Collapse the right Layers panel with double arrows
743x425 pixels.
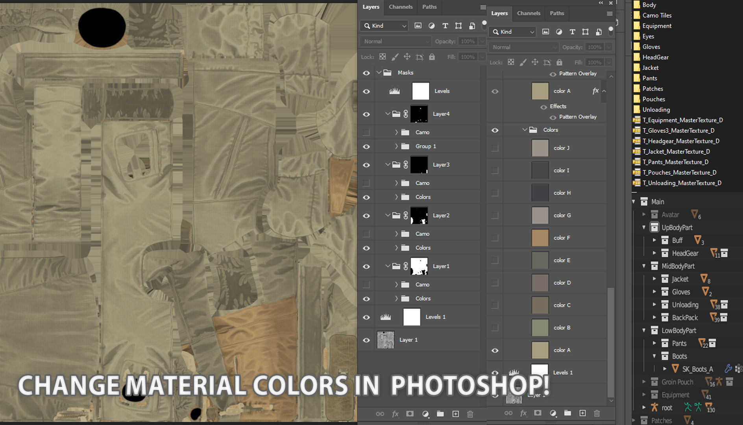tap(601, 3)
